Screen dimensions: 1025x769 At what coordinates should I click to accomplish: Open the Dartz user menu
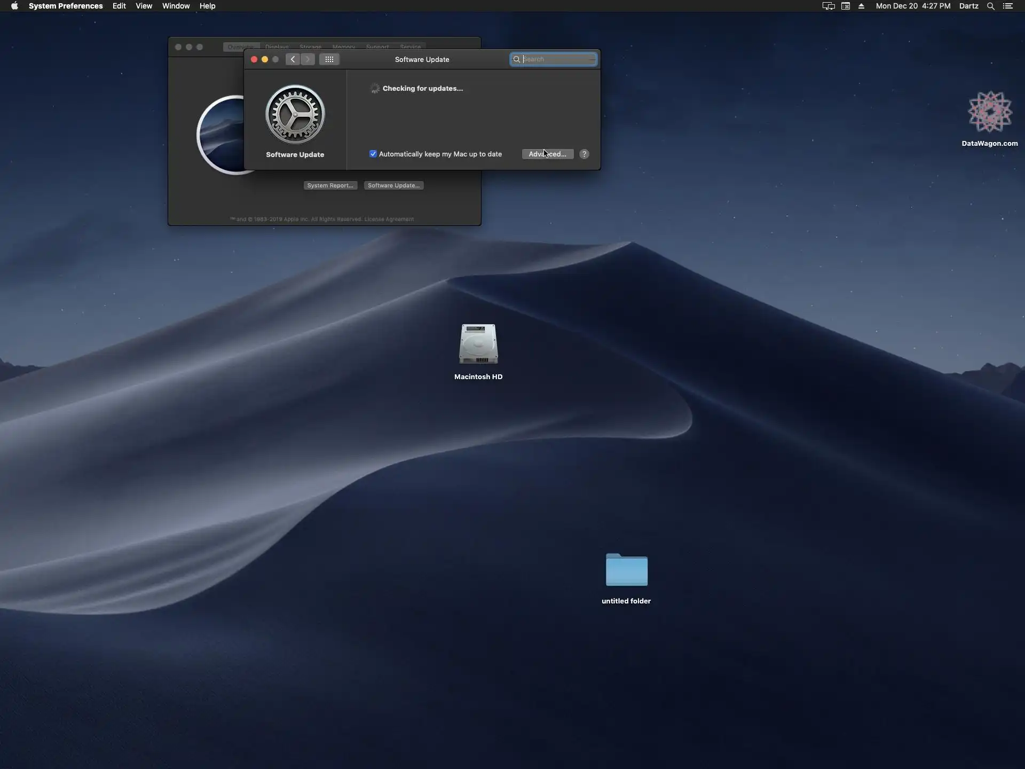[968, 6]
